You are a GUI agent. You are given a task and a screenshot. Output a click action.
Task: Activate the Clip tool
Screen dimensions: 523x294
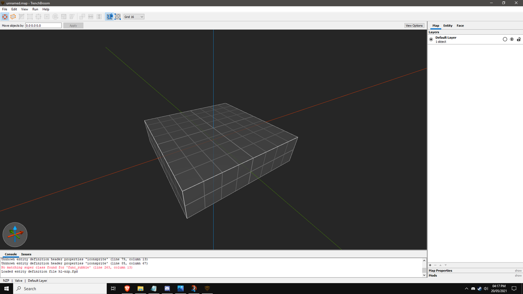pyautogui.click(x=21, y=16)
